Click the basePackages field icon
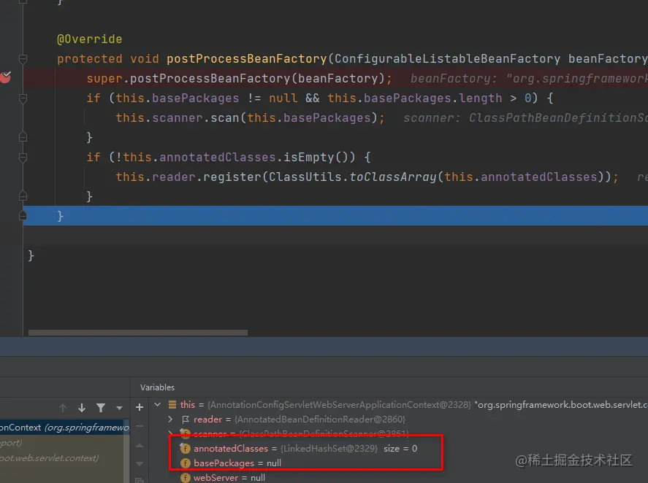 coord(186,463)
